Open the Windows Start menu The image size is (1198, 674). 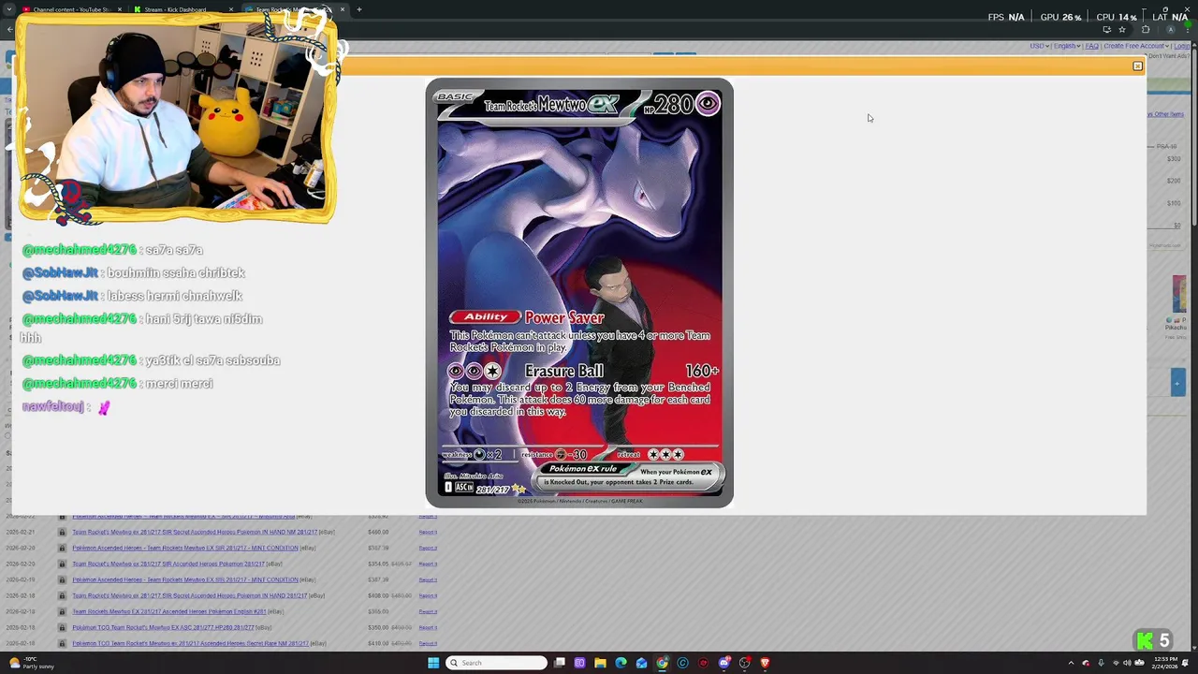point(433,663)
